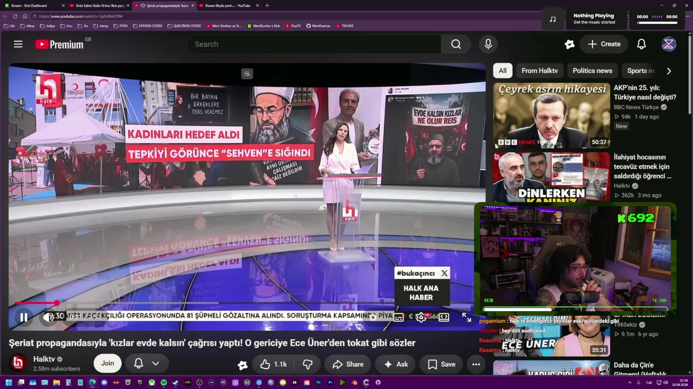This screenshot has width=693, height=389.
Task: Open the /vidya bookmark folder
Action: coord(48,26)
